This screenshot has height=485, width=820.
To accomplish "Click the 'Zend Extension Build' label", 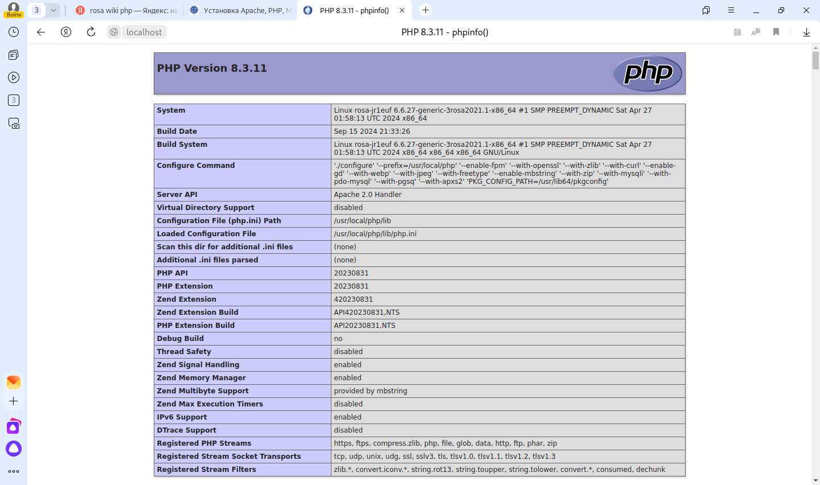I will point(198,313).
